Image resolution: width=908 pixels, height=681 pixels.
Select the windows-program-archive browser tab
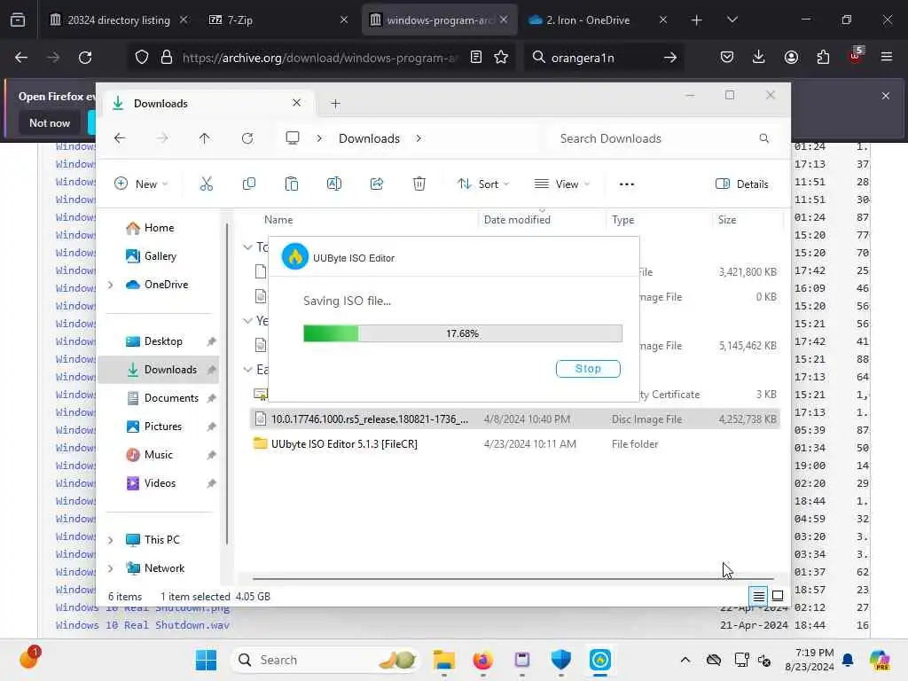[x=438, y=20]
